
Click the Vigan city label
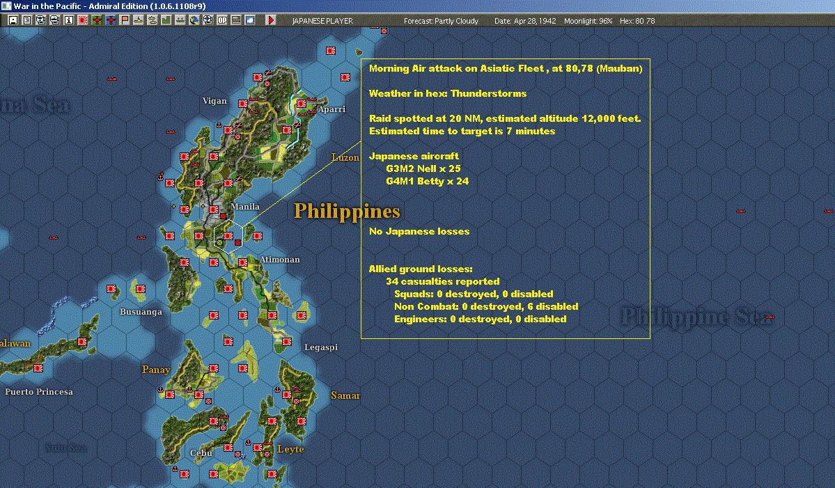[x=214, y=101]
